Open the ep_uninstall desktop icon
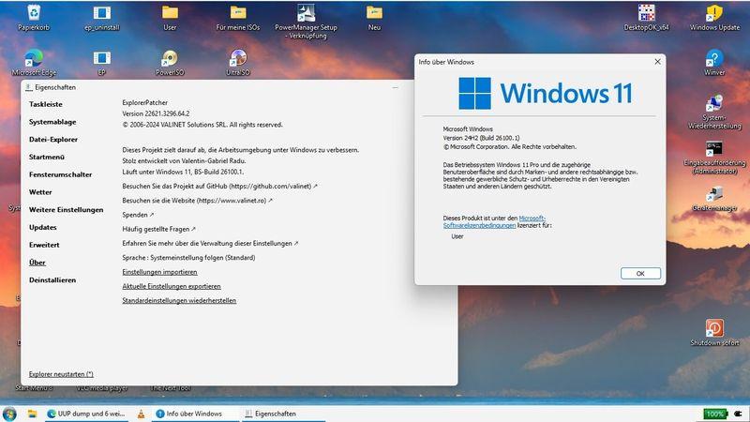 pyautogui.click(x=101, y=17)
